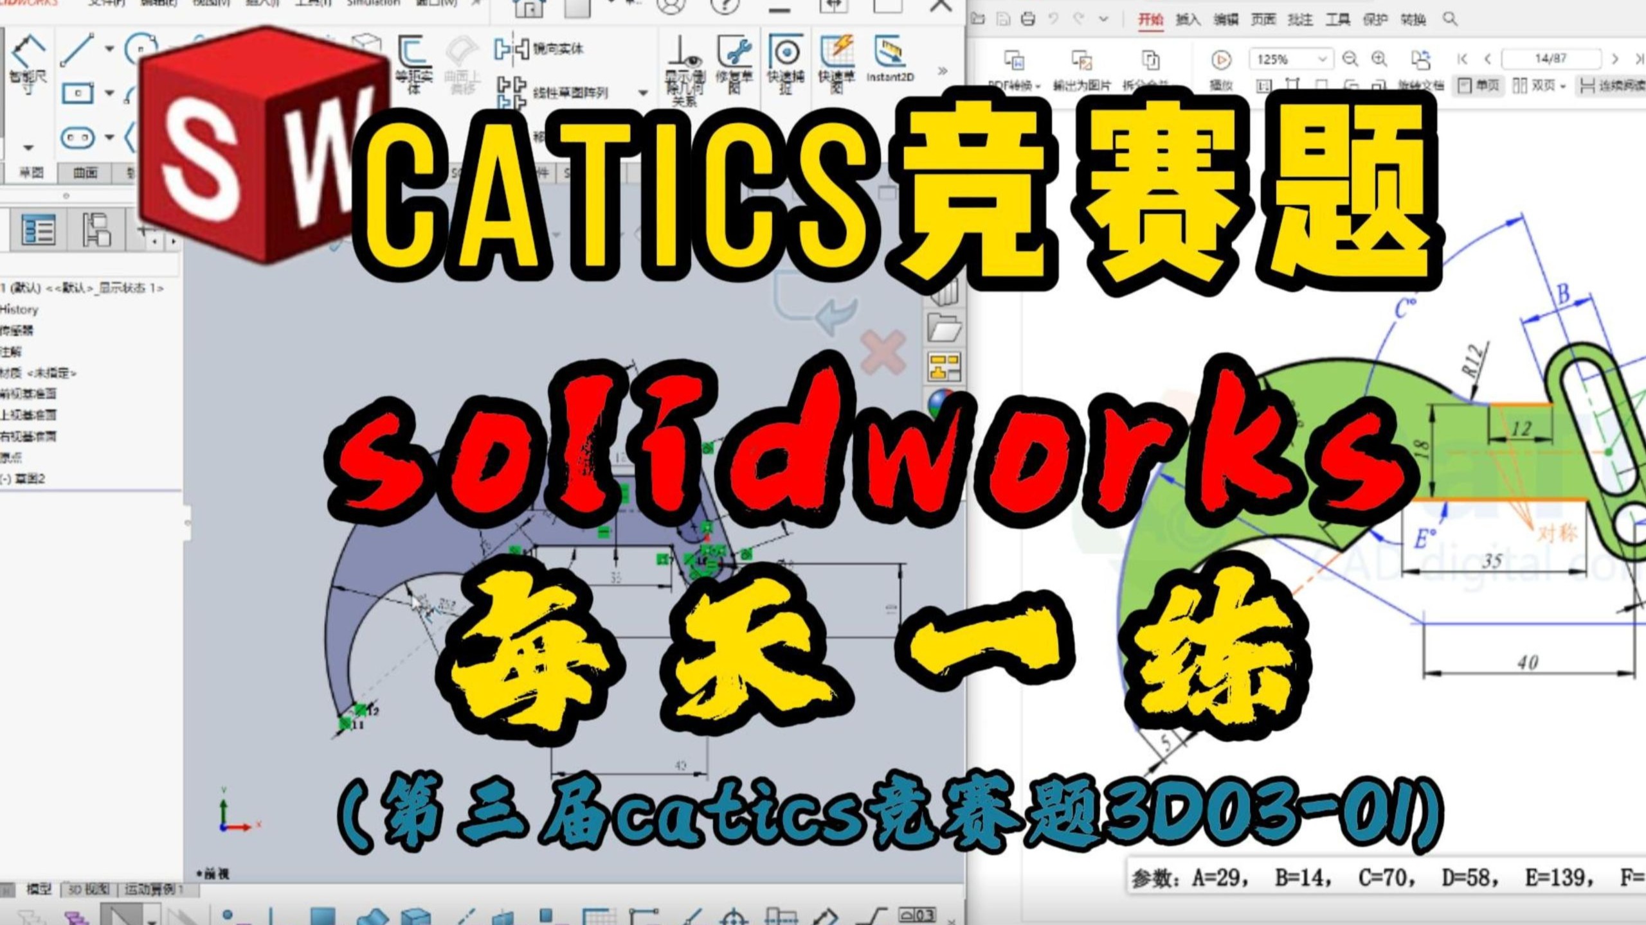The width and height of the screenshot is (1646, 925).
Task: Open PDF quick access toolbar dropdown arrow
Action: pos(1104,19)
